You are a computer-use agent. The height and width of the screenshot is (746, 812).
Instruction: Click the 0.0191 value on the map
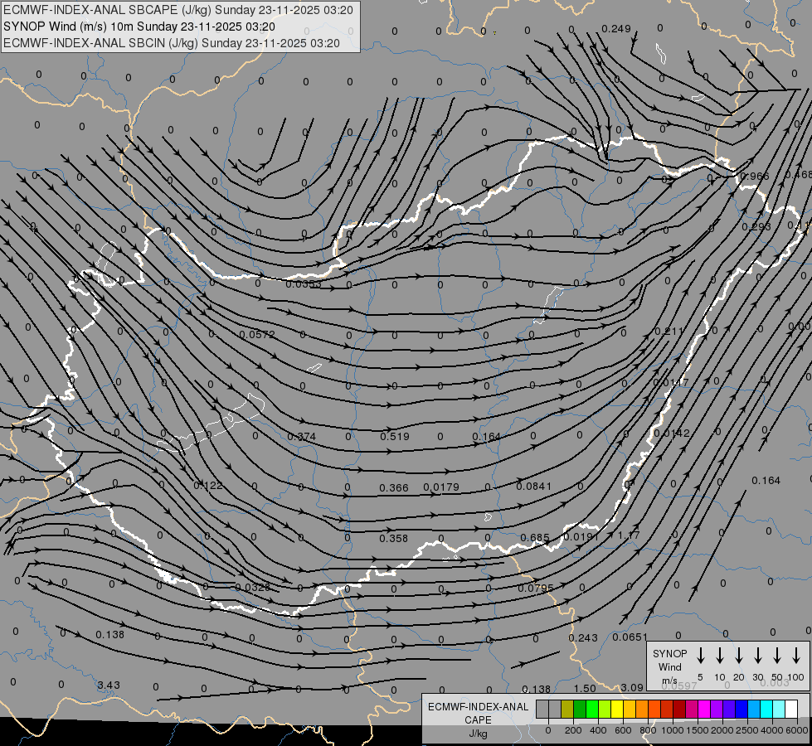tap(581, 537)
